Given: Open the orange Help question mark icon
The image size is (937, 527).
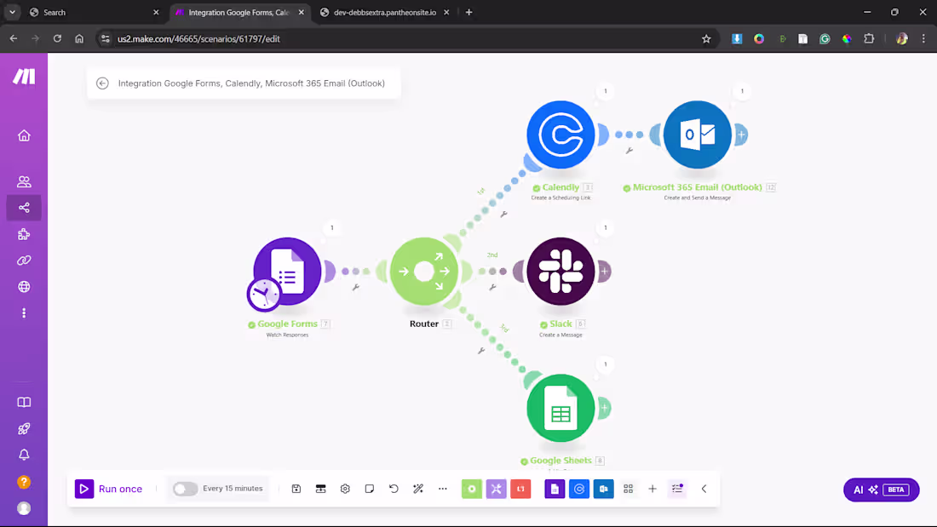Looking at the screenshot, I should click(24, 482).
